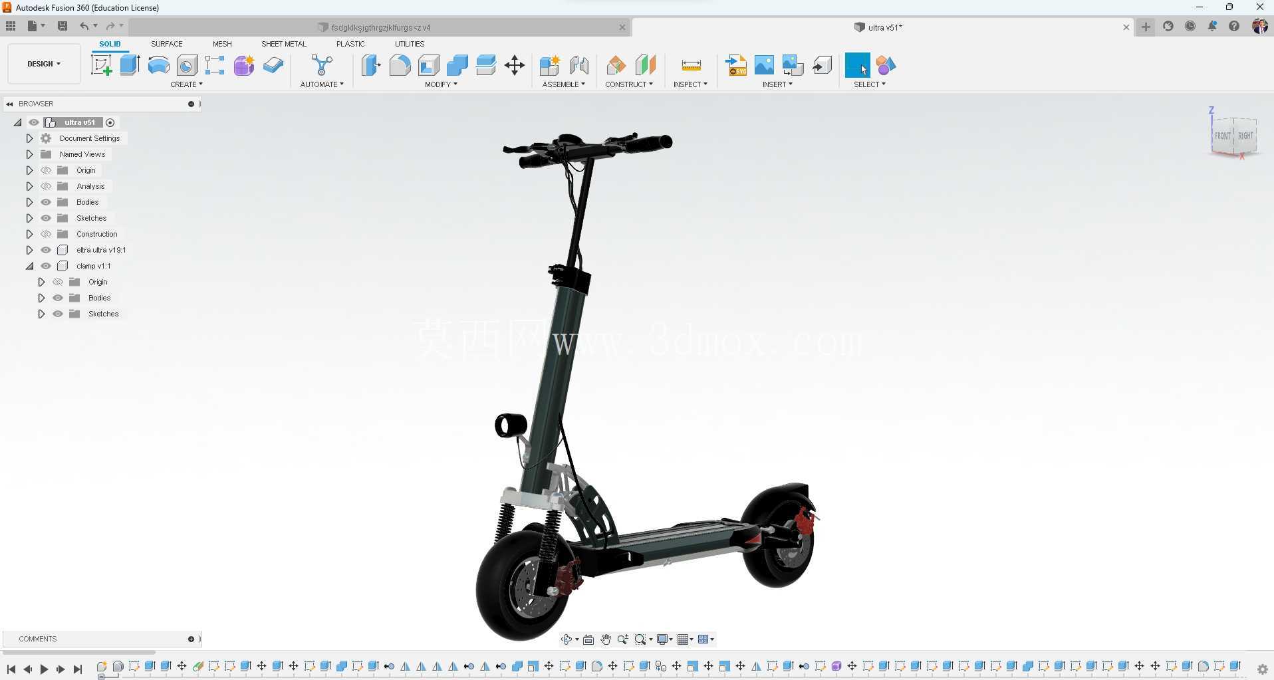This screenshot has width=1274, height=680.
Task: Expand Named Views node
Action: click(29, 154)
